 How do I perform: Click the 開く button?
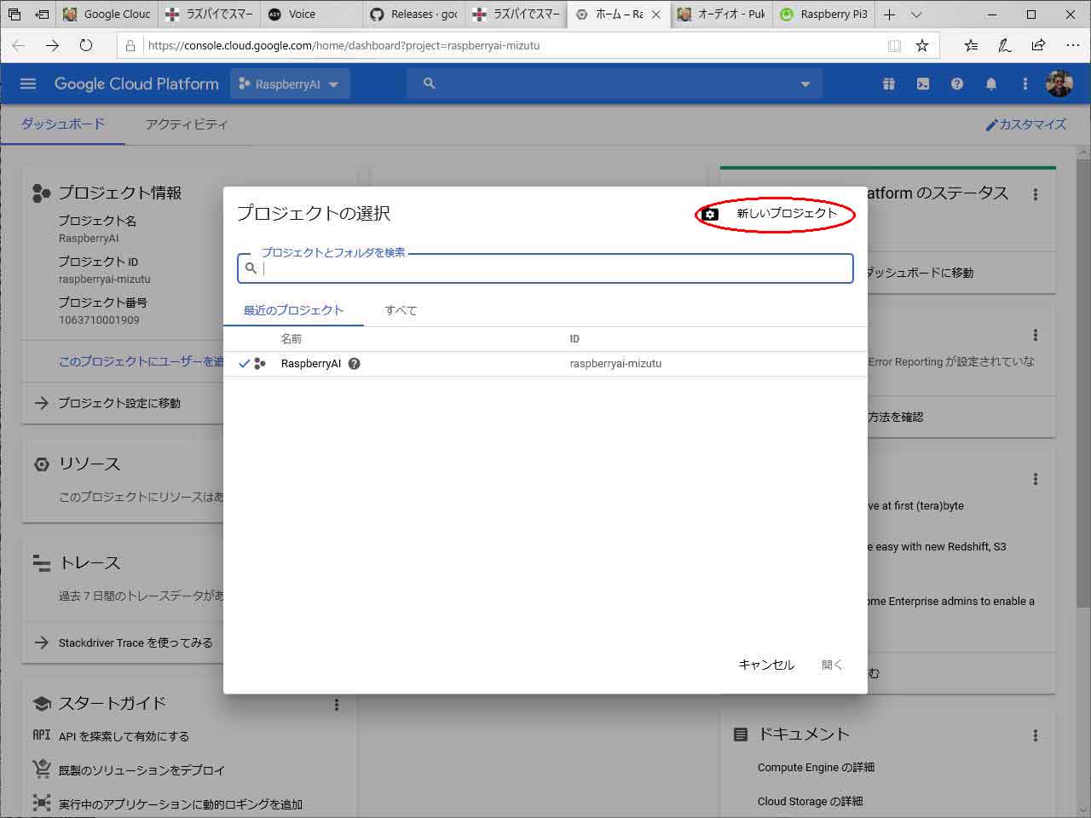coord(832,665)
